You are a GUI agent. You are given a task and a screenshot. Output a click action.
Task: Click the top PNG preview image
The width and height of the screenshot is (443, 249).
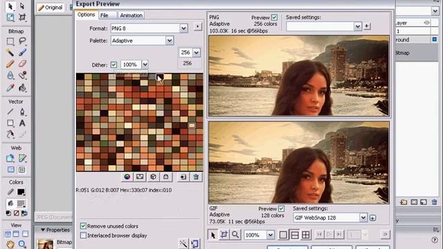pyautogui.click(x=298, y=75)
